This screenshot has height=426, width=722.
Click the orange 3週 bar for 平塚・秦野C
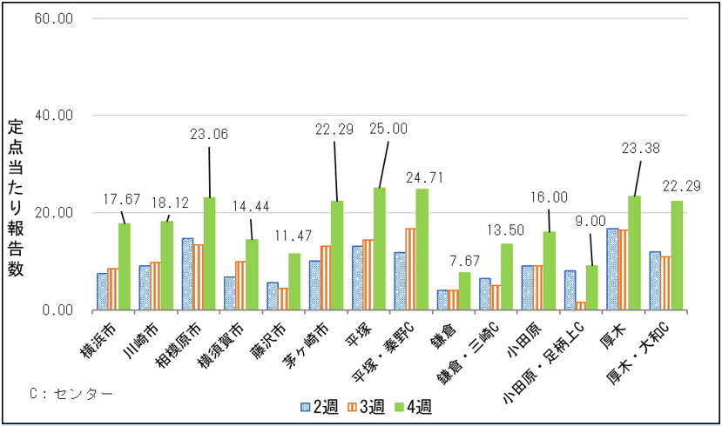click(410, 269)
